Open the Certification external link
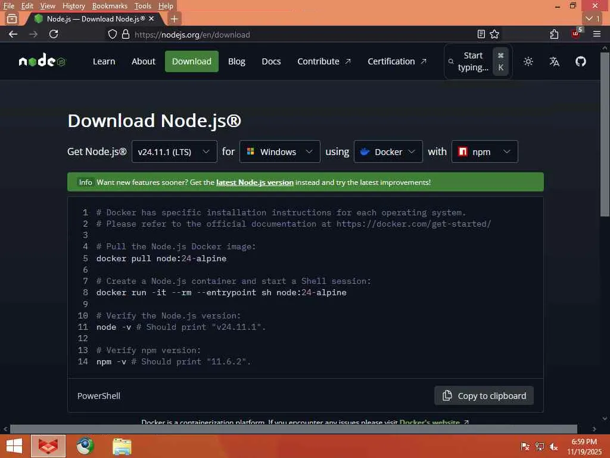The height and width of the screenshot is (458, 610). 397,61
